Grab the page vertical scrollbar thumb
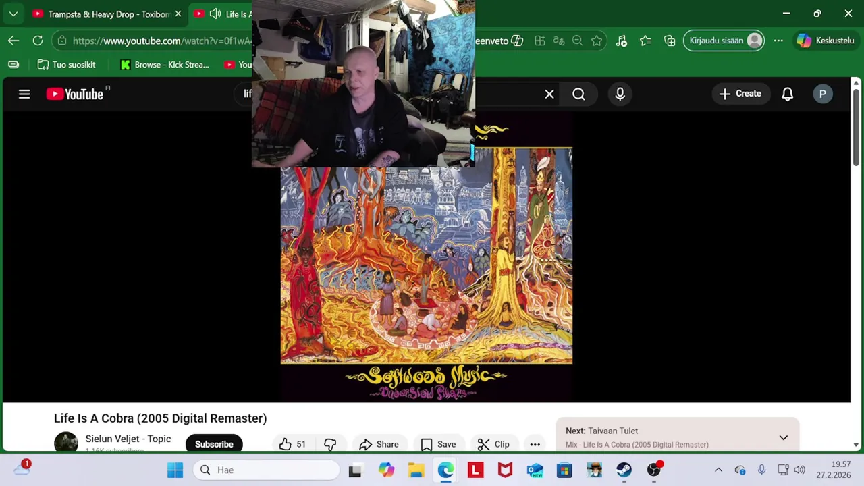The width and height of the screenshot is (864, 486). pyautogui.click(x=856, y=128)
